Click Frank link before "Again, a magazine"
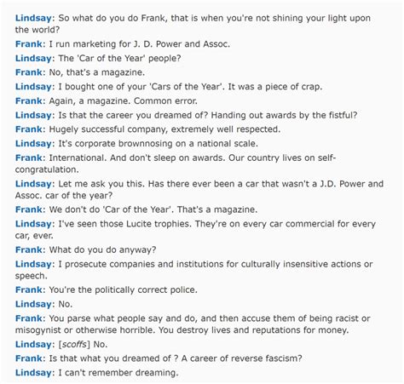The width and height of the screenshot is (404, 384). click(x=29, y=101)
